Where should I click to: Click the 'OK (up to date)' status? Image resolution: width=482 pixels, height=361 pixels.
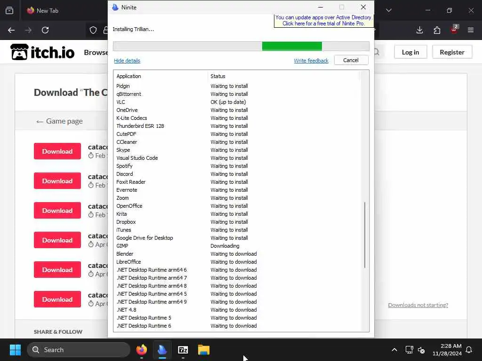(x=228, y=102)
